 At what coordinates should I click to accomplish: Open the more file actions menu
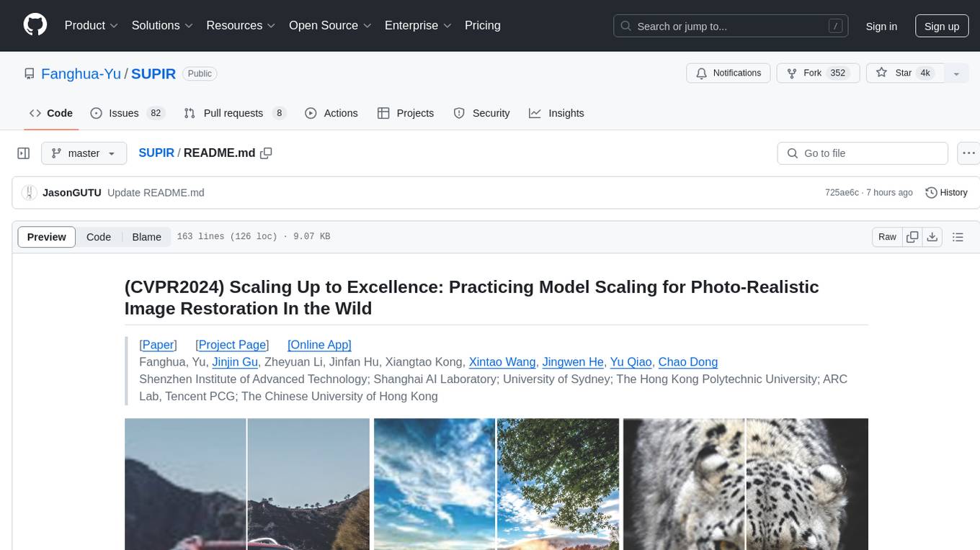click(968, 153)
